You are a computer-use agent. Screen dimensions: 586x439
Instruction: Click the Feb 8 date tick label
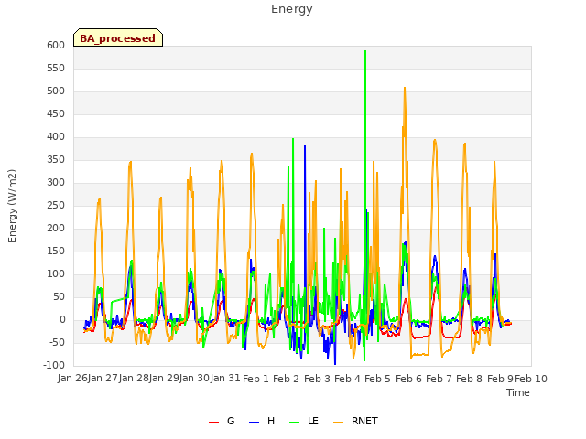[x=470, y=379]
